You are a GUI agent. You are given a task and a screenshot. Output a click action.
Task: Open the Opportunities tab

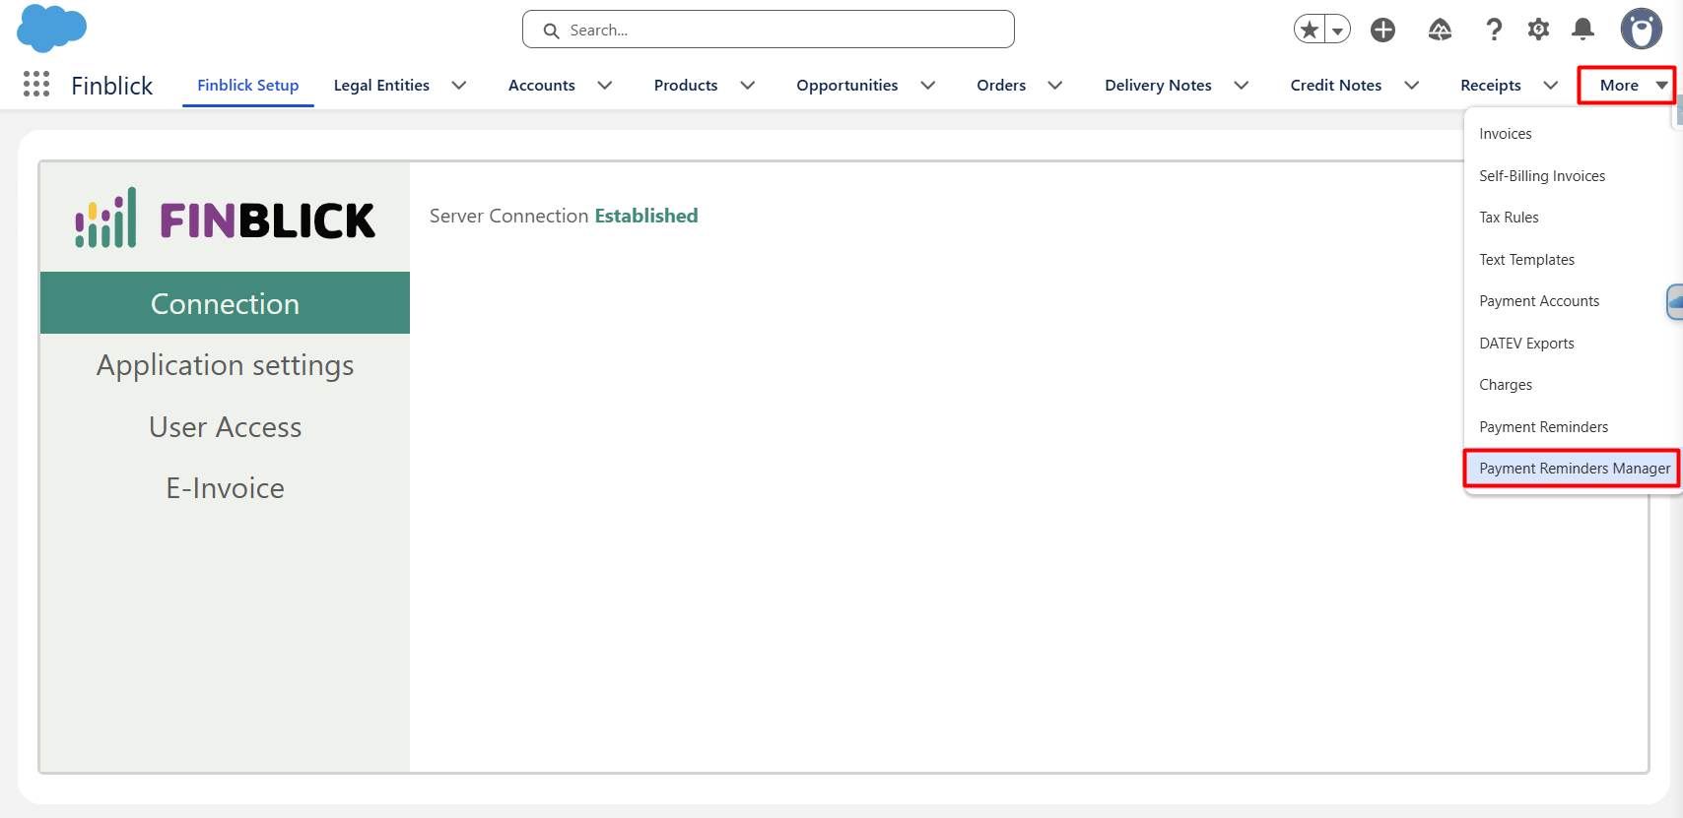pos(847,86)
